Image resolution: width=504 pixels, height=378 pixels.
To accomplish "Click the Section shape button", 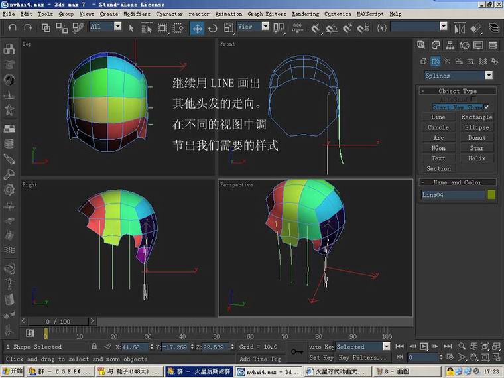I will [438, 168].
